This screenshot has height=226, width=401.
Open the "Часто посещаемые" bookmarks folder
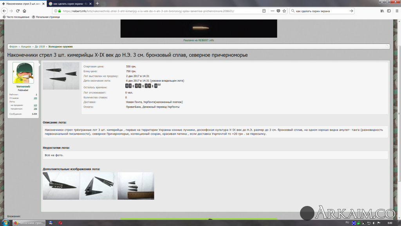click(17, 17)
